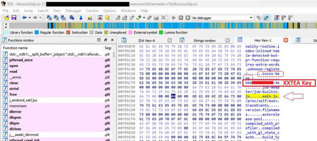Select the 'open' function row
The image size is (317, 141).
[57, 66]
